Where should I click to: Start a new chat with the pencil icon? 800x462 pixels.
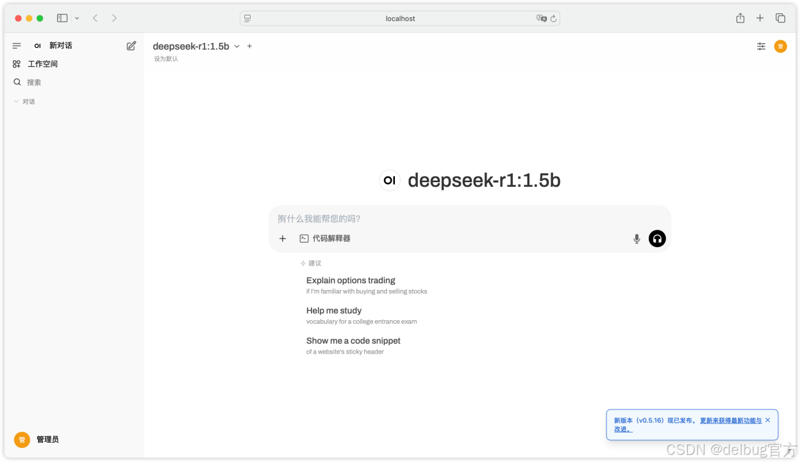pyautogui.click(x=131, y=46)
